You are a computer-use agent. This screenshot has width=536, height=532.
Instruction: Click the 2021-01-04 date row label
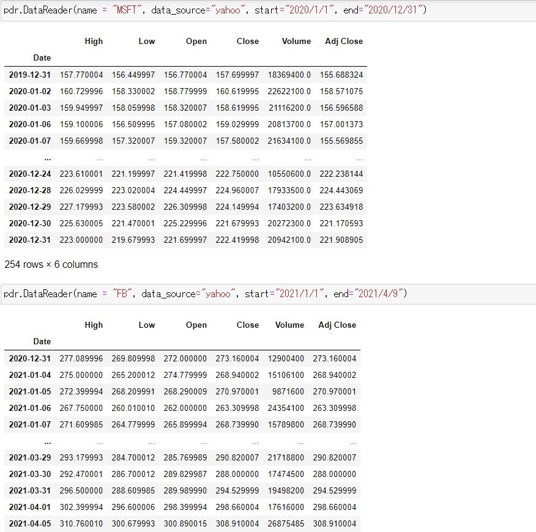(30, 375)
